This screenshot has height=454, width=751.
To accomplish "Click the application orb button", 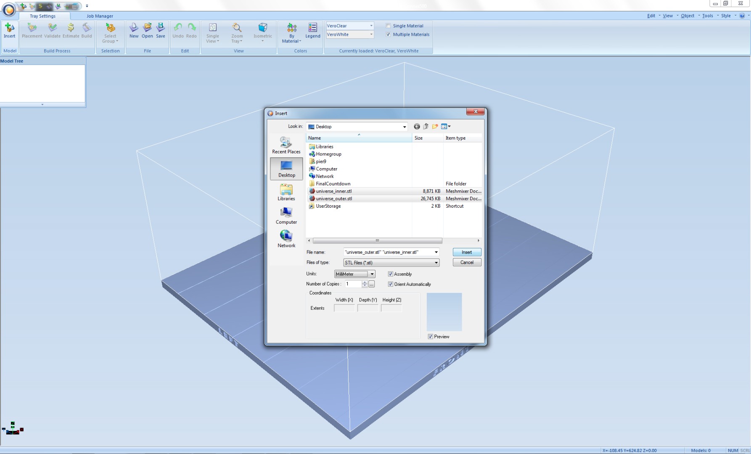I will (x=8, y=9).
